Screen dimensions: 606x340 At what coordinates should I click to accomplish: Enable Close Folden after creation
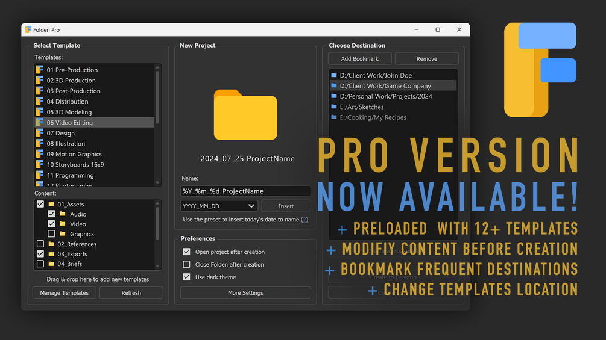coord(187,264)
